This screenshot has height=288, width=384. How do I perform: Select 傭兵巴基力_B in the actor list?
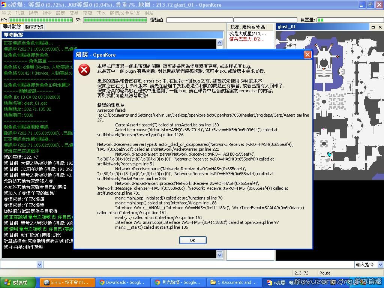click(247, 39)
